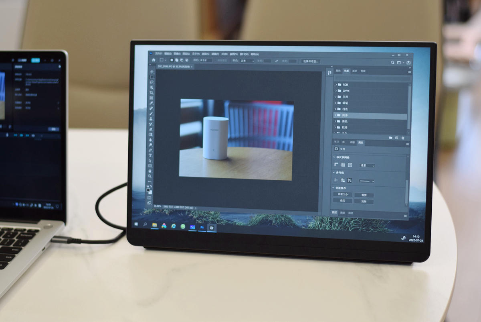Click swatches panel vertical scrollbar
481x322 pixels.
point(409,108)
